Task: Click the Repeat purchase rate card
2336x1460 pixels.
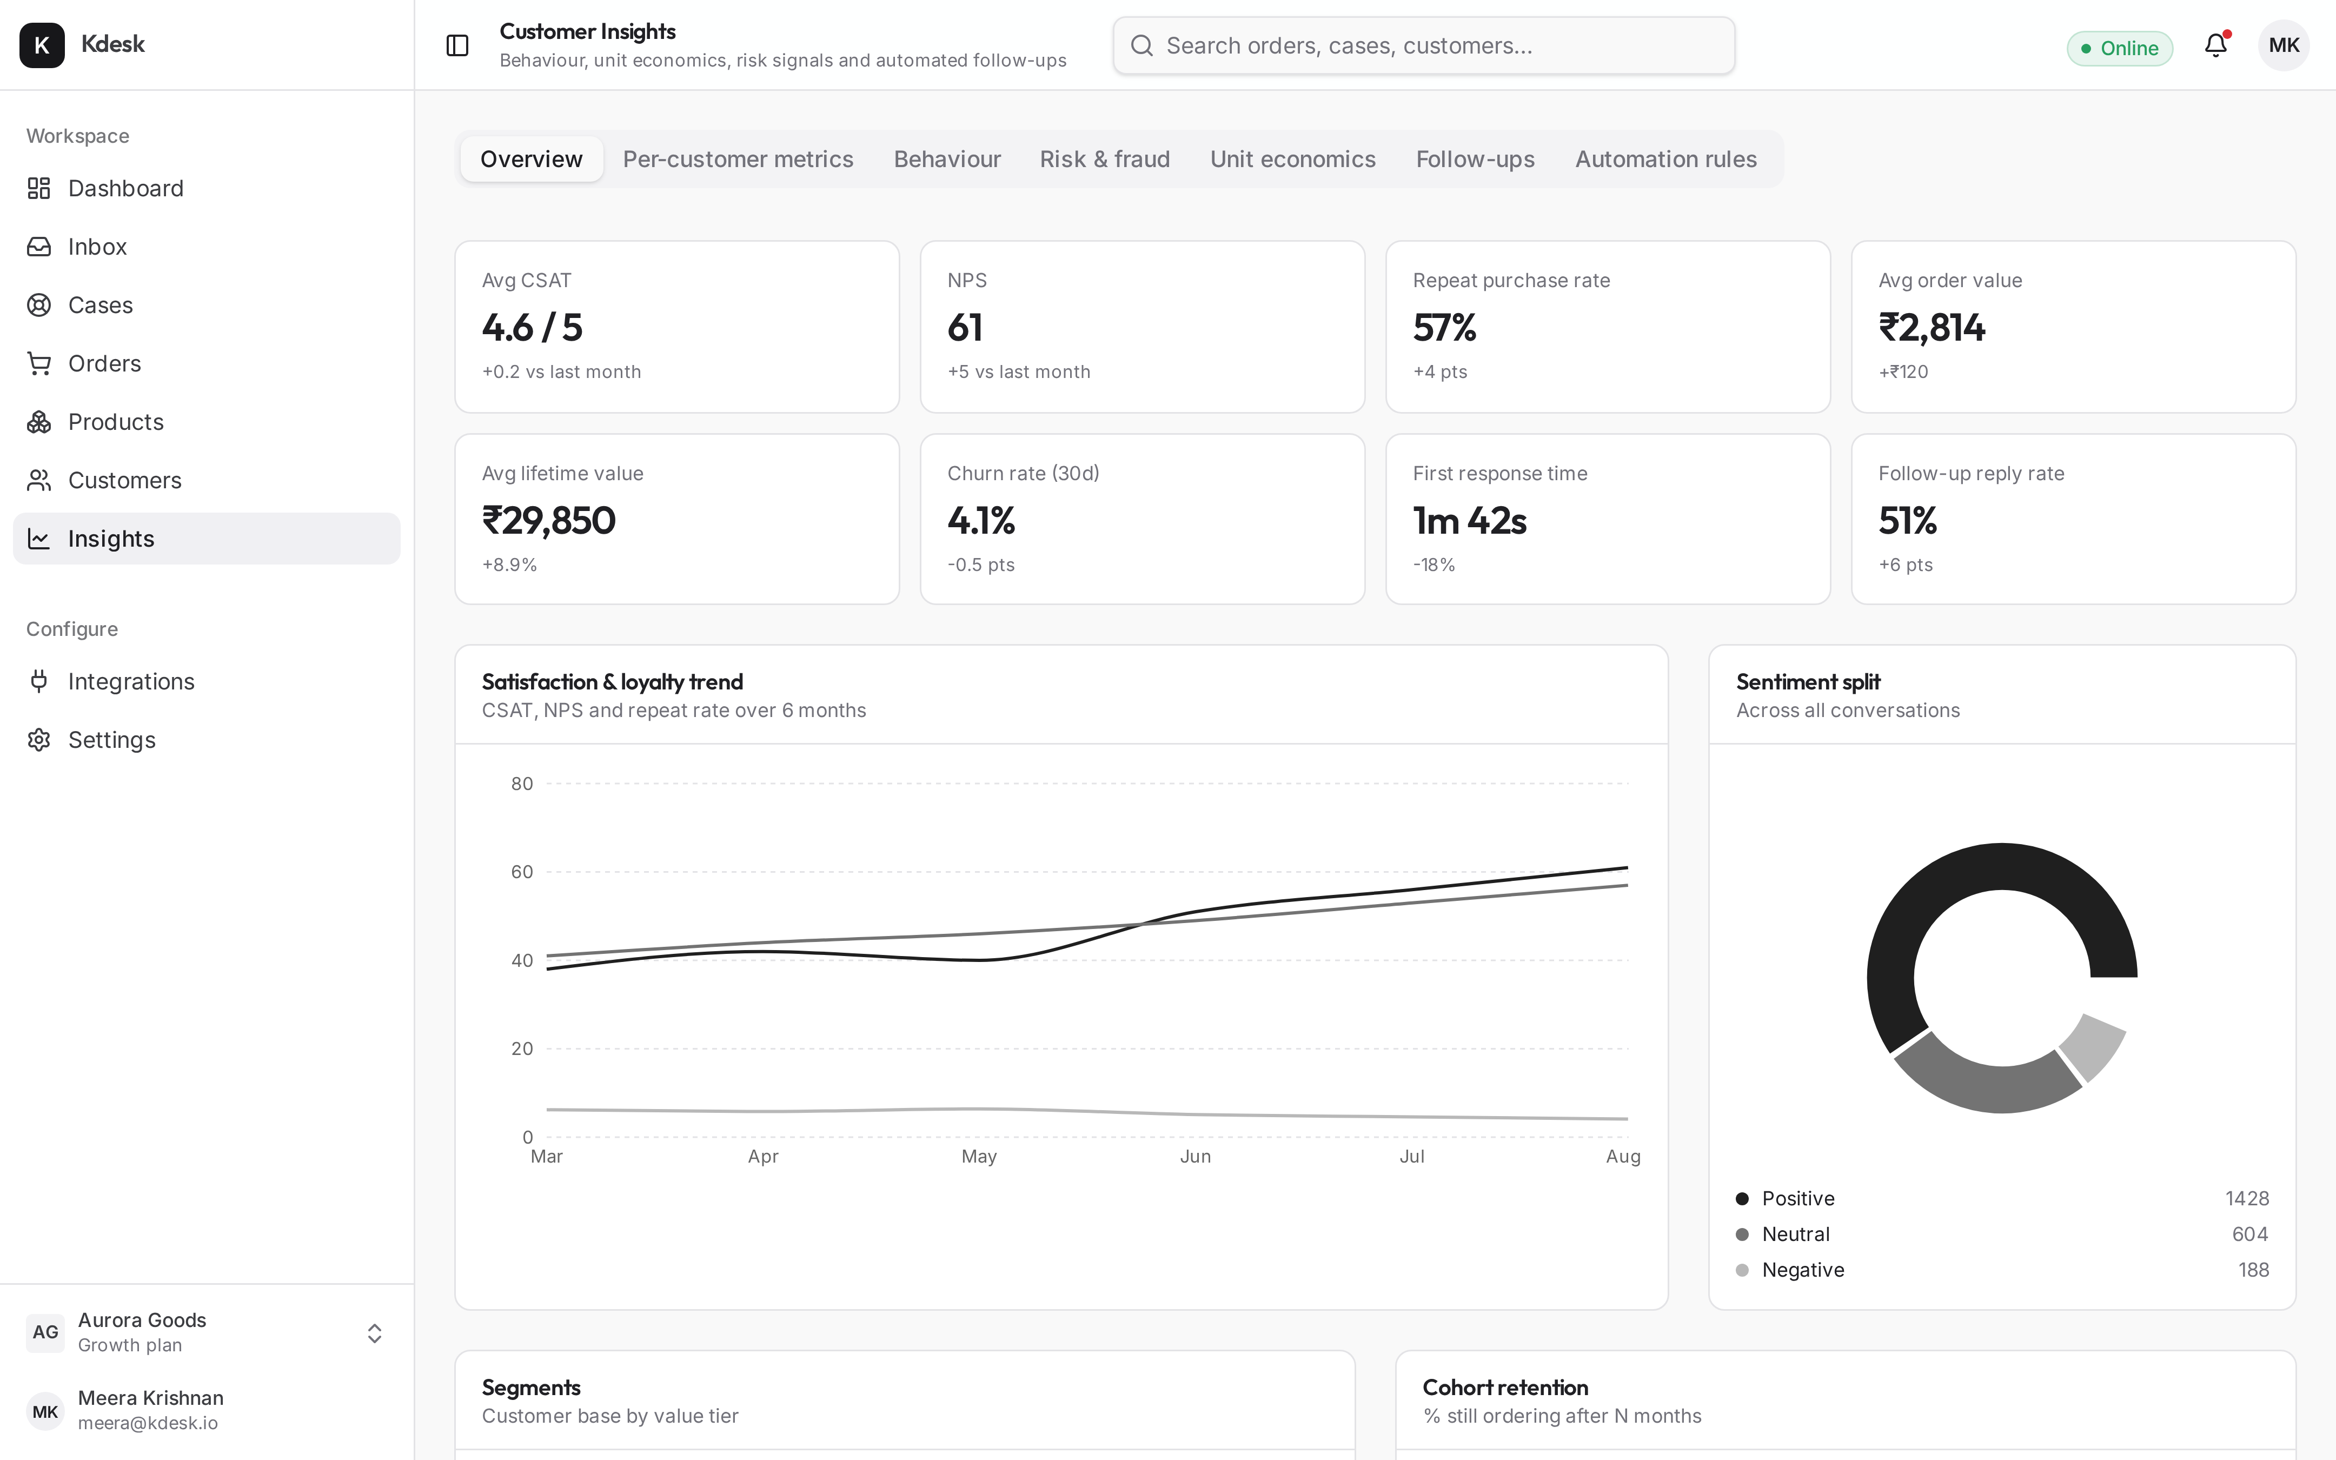Action: pos(1608,327)
